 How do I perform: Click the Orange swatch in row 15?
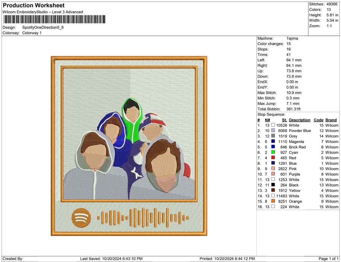[x=273, y=201]
